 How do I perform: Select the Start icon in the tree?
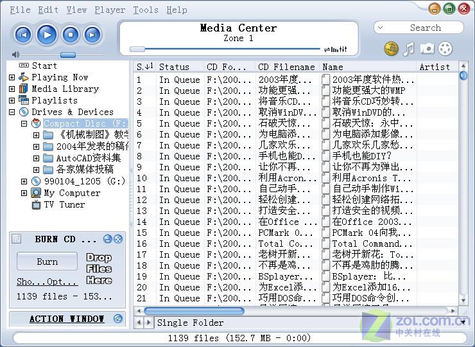(x=24, y=66)
